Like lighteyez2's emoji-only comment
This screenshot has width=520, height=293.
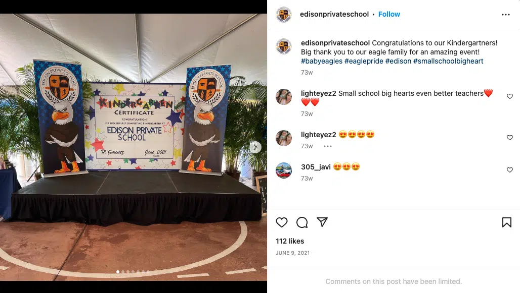pos(510,138)
